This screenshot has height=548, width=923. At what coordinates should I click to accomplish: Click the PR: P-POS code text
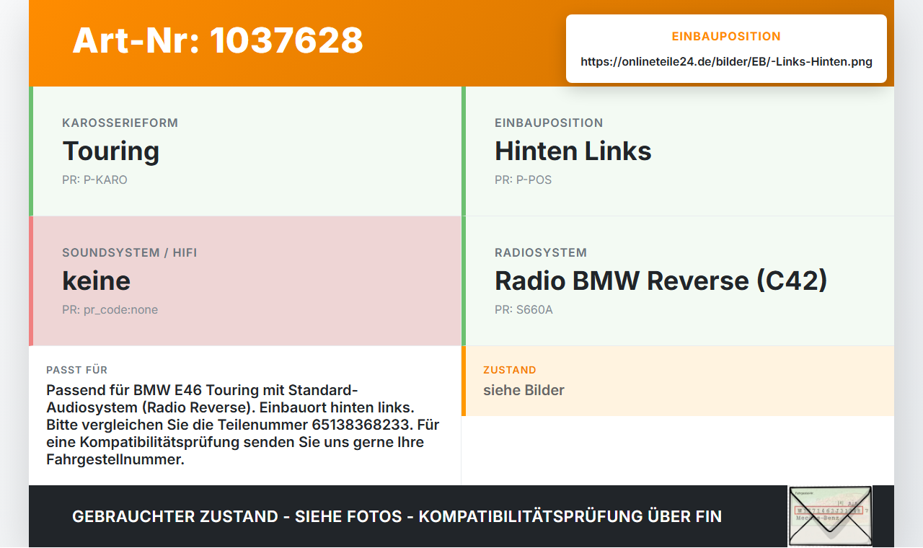pyautogui.click(x=523, y=180)
